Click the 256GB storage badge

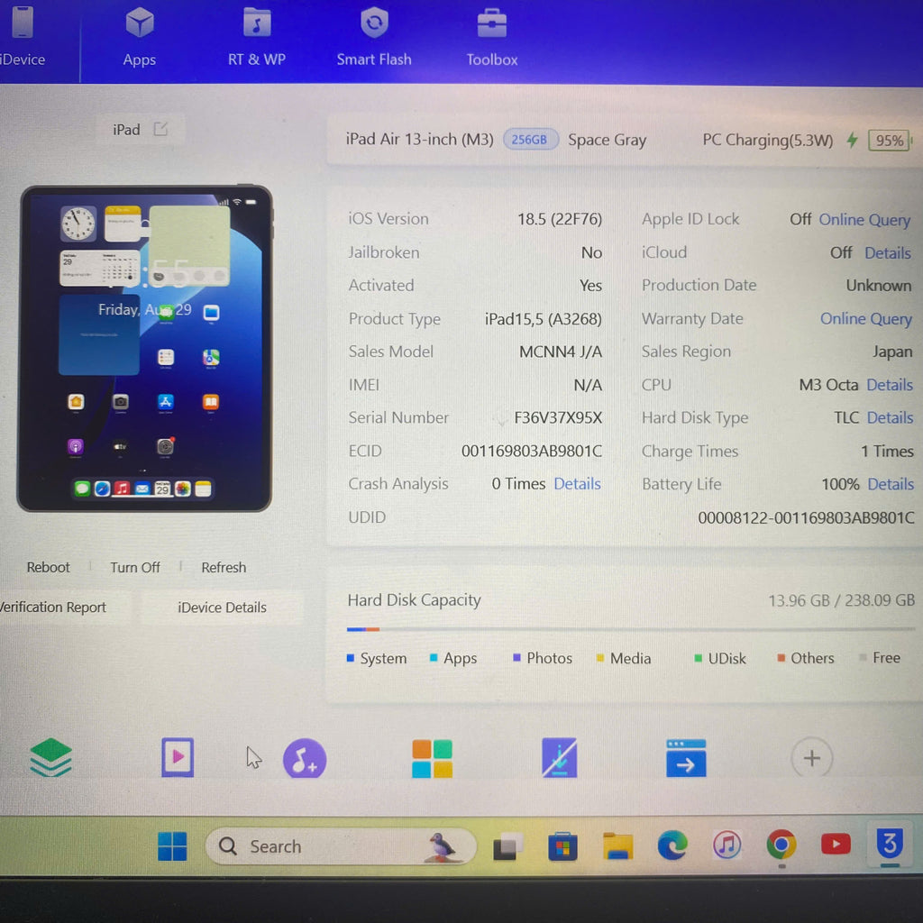529,140
